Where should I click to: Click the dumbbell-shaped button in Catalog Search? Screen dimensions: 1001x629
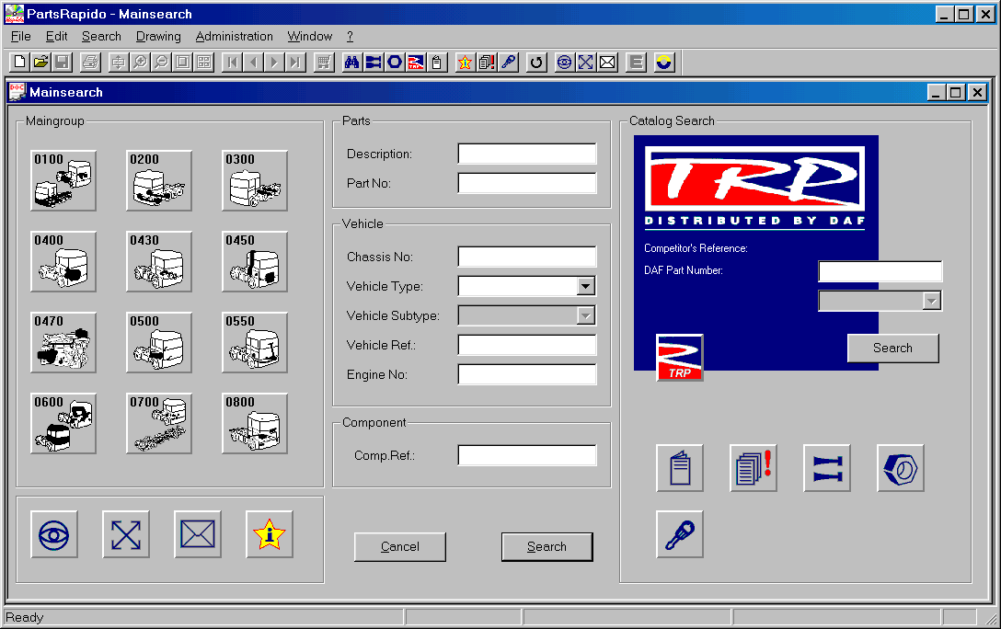click(827, 468)
